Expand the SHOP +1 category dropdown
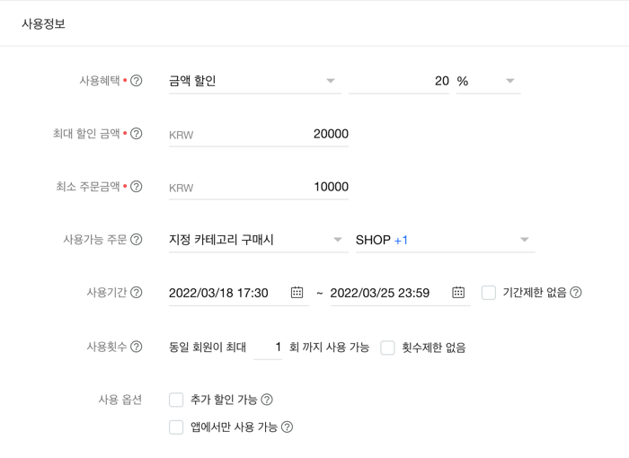Viewport: 629px width, 458px height. [446, 240]
